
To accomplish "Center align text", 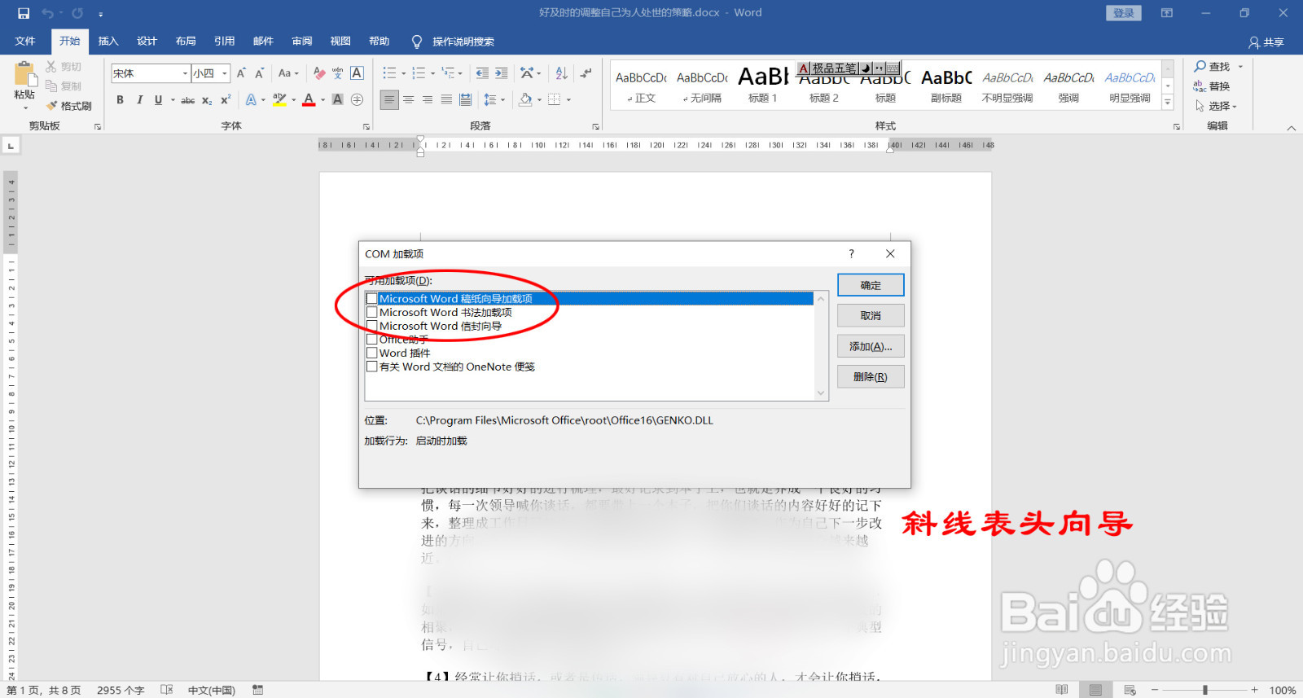I will 409,99.
